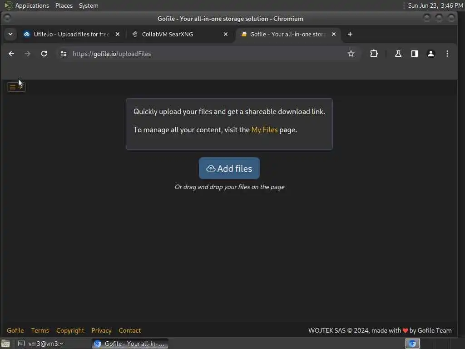Open the Places menu

pyautogui.click(x=64, y=5)
